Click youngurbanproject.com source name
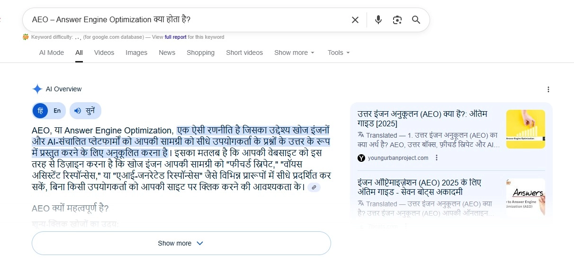 (398, 158)
